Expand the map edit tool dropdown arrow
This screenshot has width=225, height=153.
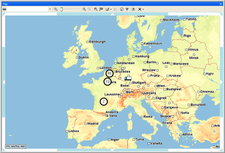click(111, 9)
